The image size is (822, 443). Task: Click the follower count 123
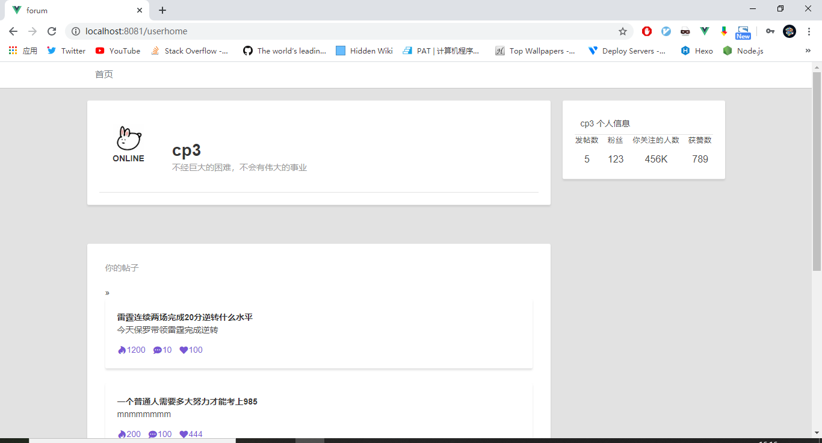pyautogui.click(x=616, y=160)
